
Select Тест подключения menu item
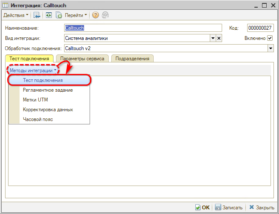click(49, 80)
